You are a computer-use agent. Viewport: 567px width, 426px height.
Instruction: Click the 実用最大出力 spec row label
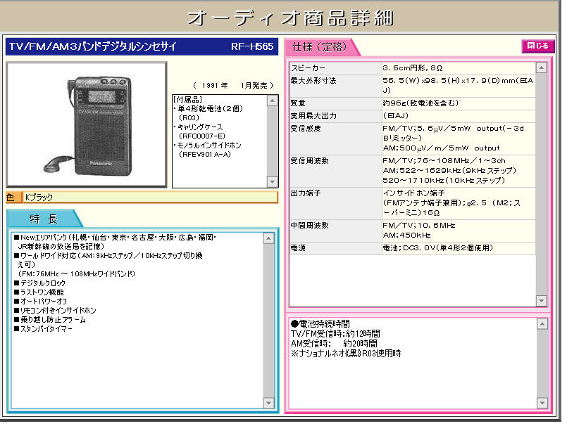[x=313, y=116]
